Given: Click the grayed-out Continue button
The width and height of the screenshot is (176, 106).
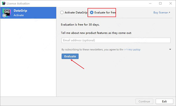Looking at the screenshot, I should 144,101.
